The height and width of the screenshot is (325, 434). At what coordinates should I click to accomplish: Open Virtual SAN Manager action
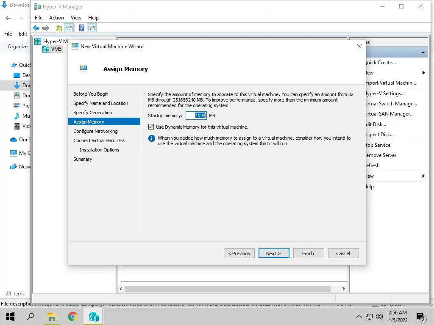pyautogui.click(x=390, y=114)
